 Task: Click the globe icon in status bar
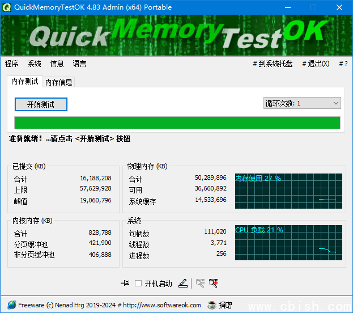(x=12, y=304)
